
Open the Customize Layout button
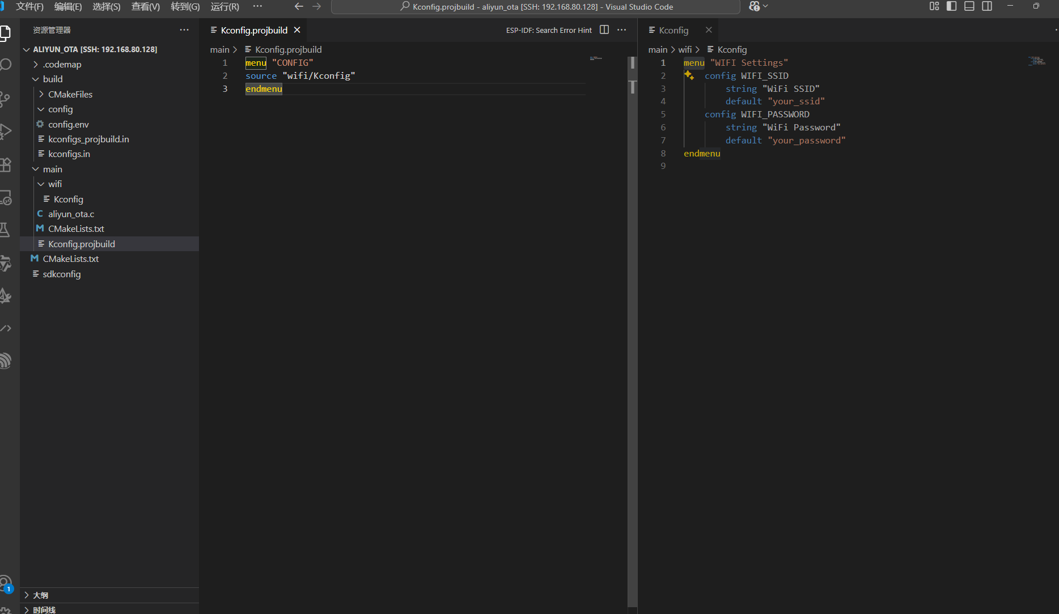934,6
